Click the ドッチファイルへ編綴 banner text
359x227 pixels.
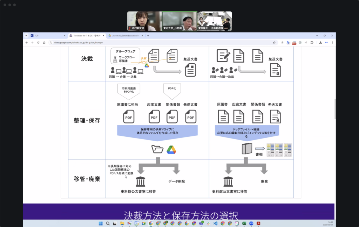tap(246, 133)
